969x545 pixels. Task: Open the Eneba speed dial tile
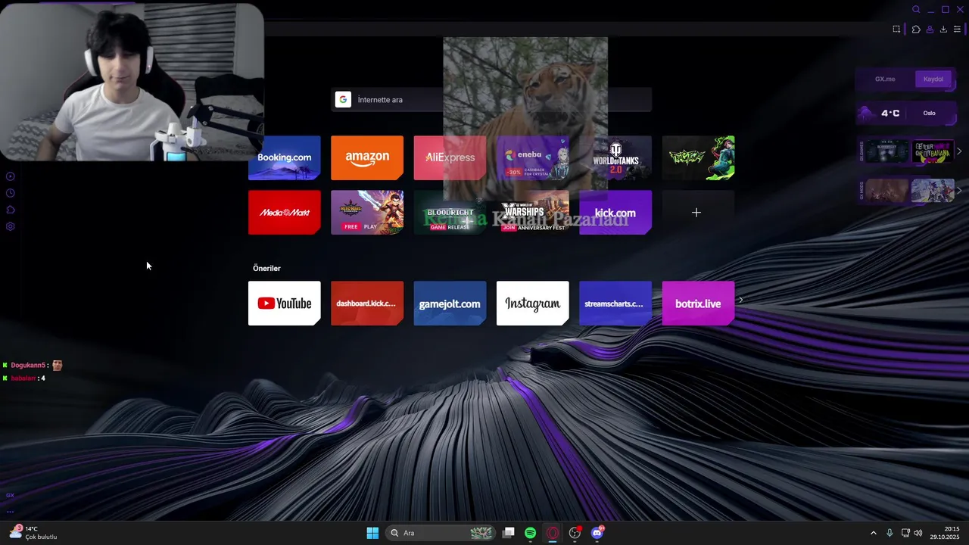pos(532,157)
